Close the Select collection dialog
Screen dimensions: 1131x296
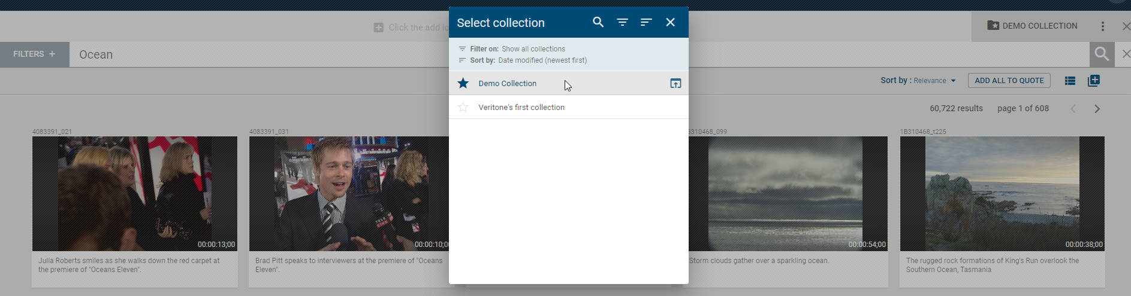pos(670,22)
